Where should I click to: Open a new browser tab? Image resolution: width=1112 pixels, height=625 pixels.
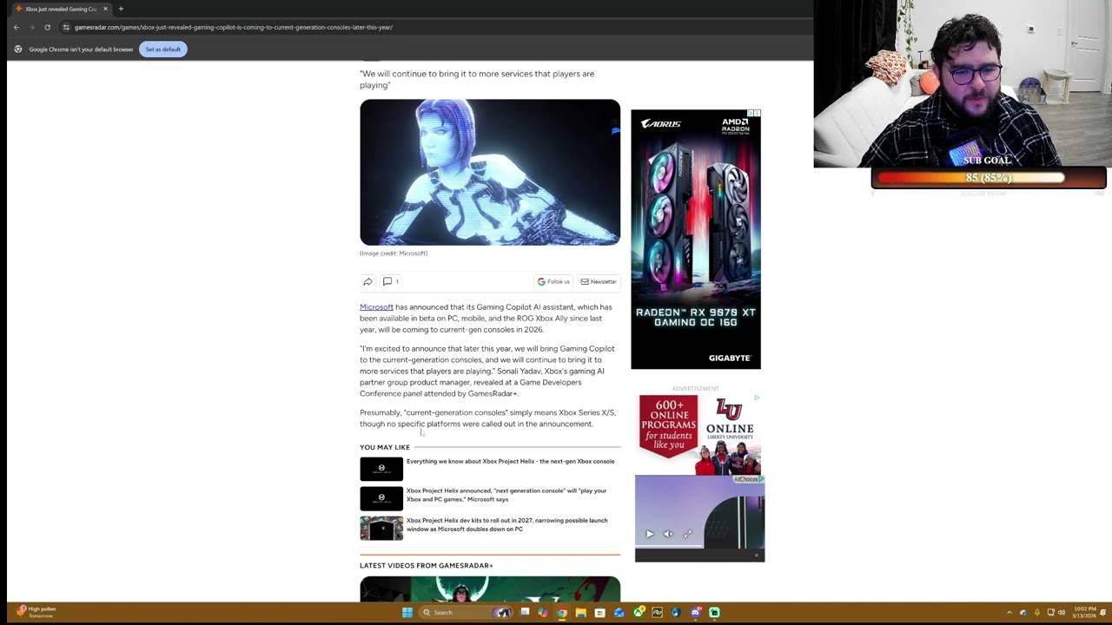coord(121,9)
